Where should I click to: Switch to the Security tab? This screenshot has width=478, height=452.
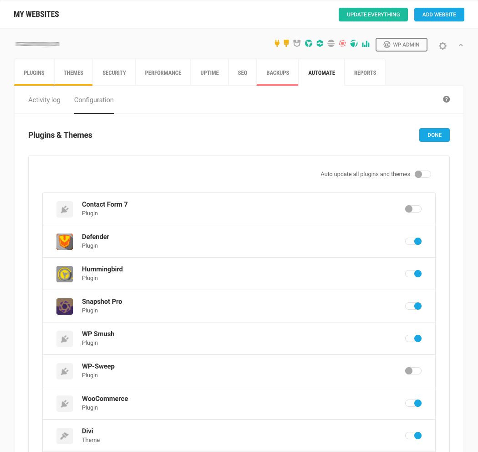click(x=114, y=73)
